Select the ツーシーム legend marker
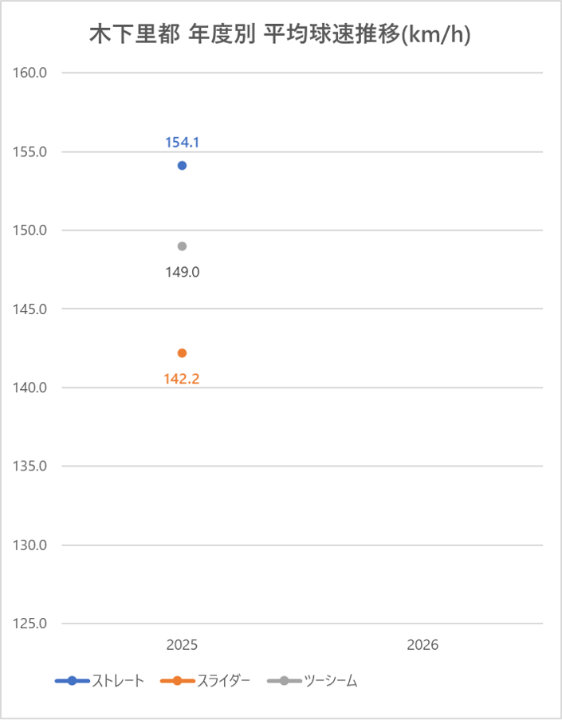Viewport: 562px width, 720px height. click(x=285, y=680)
